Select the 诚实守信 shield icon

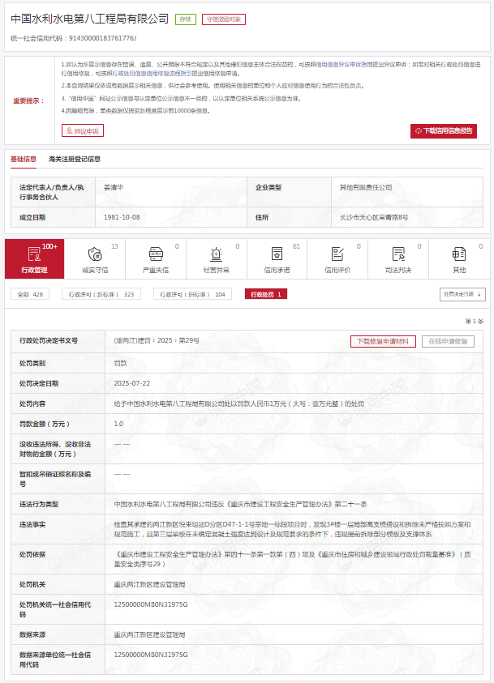[95, 254]
